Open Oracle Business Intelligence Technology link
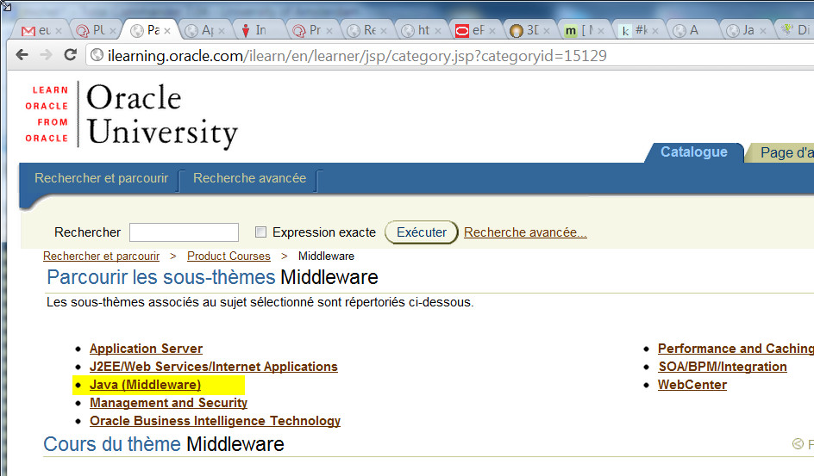This screenshot has width=814, height=476. tap(215, 421)
